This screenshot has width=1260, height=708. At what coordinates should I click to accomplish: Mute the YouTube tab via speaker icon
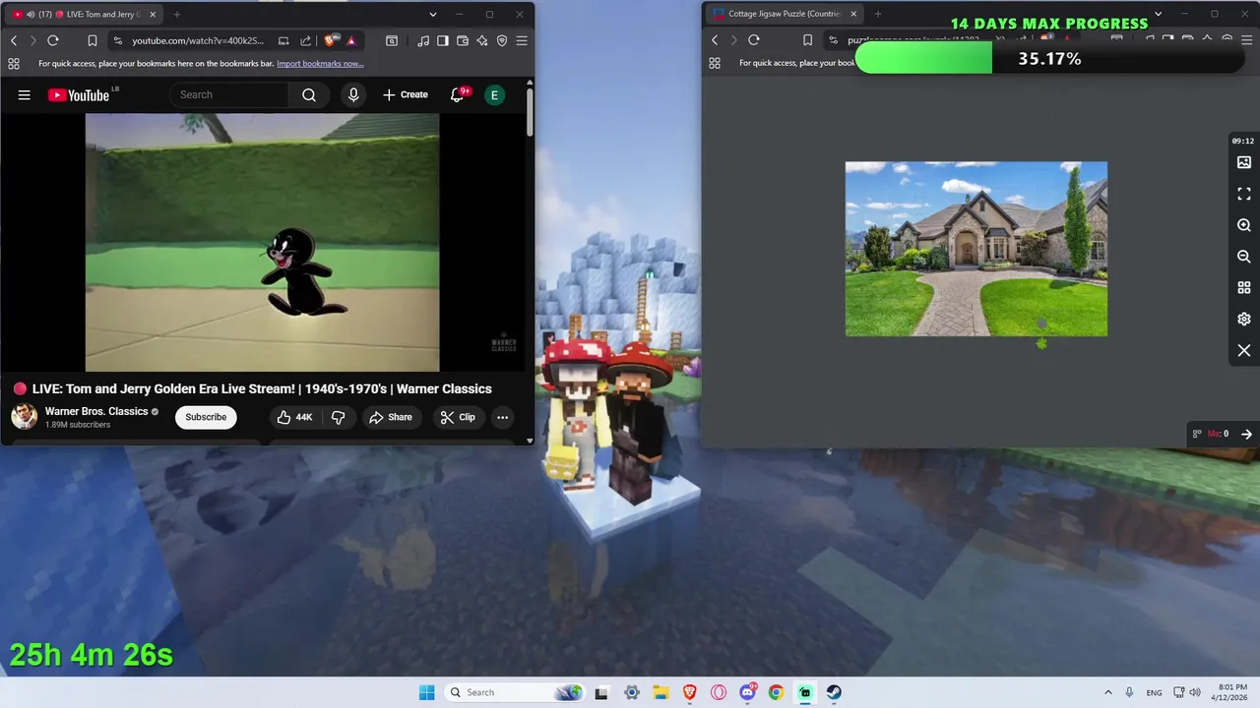click(31, 15)
